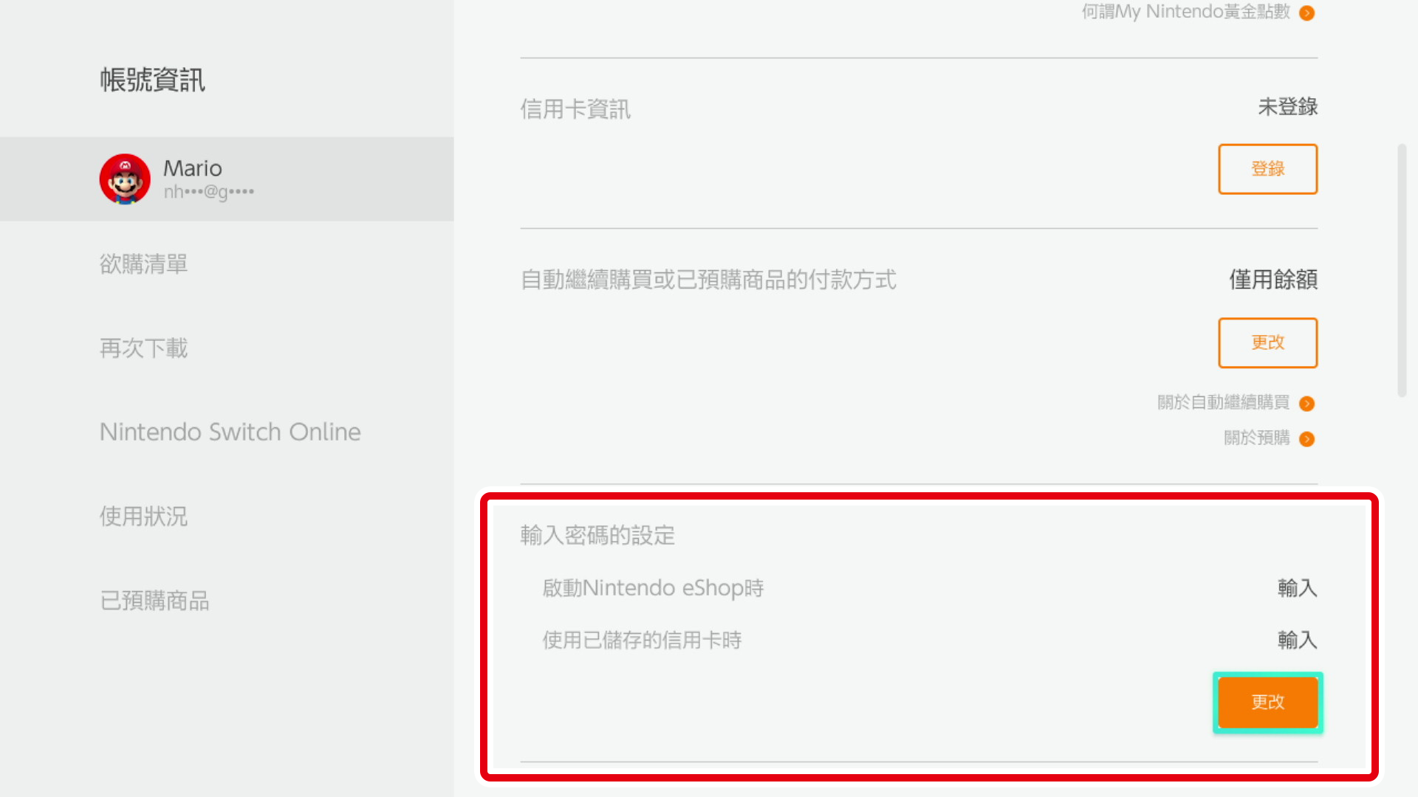Image resolution: width=1418 pixels, height=797 pixels.
Task: Select 再次下載 in the sidebar
Action: (x=143, y=348)
